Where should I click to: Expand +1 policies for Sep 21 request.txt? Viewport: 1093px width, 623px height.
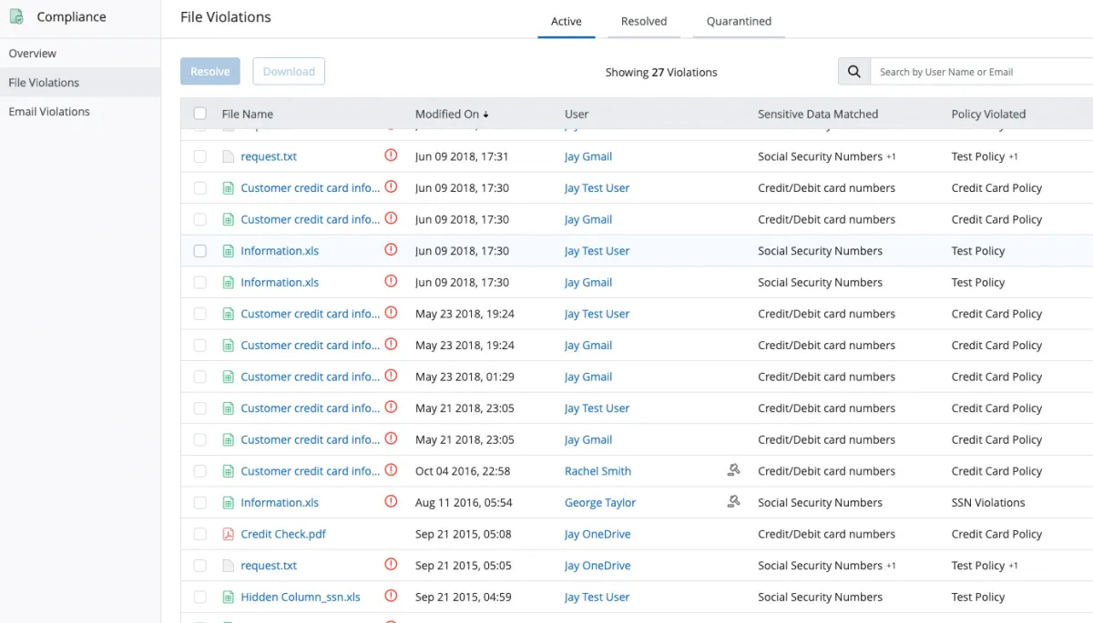coord(1013,566)
